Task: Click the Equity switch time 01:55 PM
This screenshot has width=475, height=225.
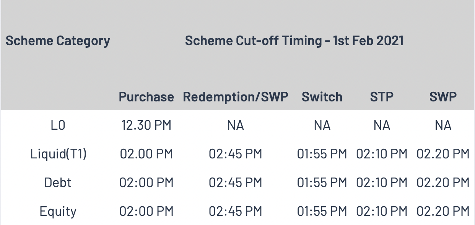Action: pos(322,211)
